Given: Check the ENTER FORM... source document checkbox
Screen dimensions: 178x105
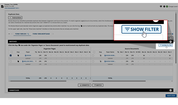Looking at the screenshot, I should 93,61.
